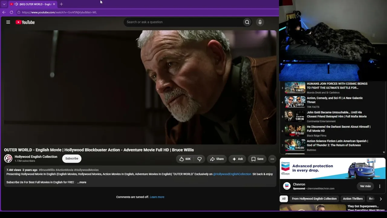Open the browser tab search chevron
This screenshot has height=218, width=387.
tap(4, 4)
